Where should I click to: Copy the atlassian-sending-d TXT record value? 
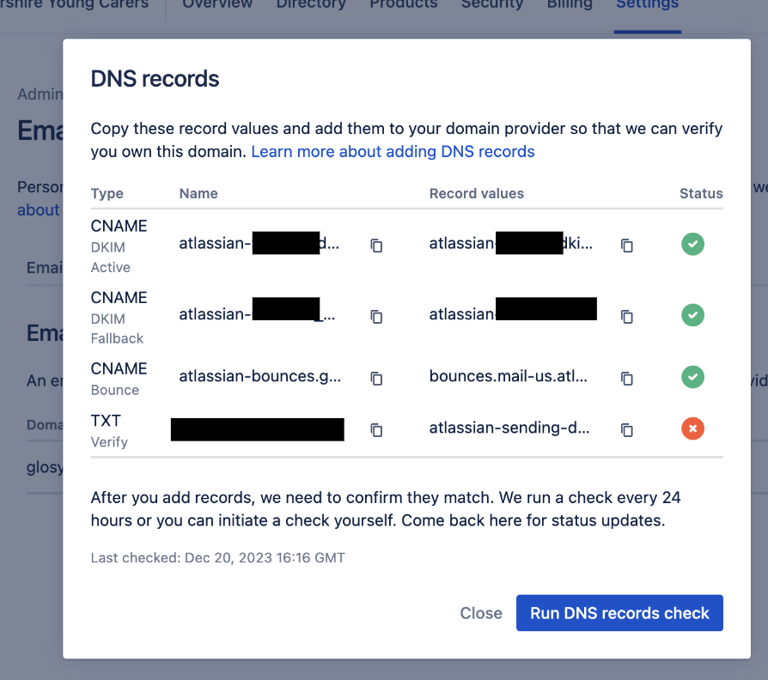pyautogui.click(x=626, y=430)
